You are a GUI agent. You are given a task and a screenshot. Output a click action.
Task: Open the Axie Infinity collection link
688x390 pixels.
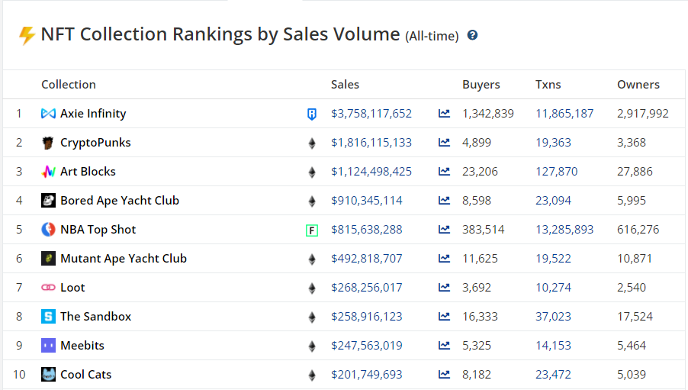coord(93,114)
